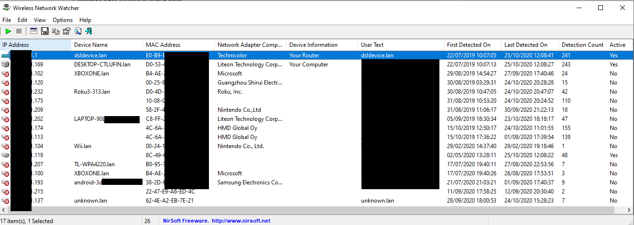This screenshot has width=634, height=225.
Task: Open the Help menu
Action: tap(85, 20)
